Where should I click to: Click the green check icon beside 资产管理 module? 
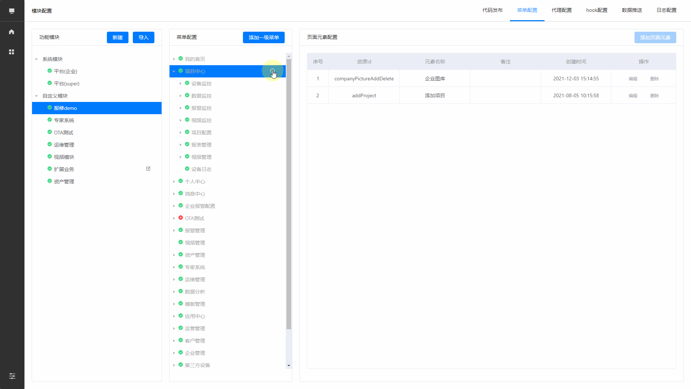point(50,181)
